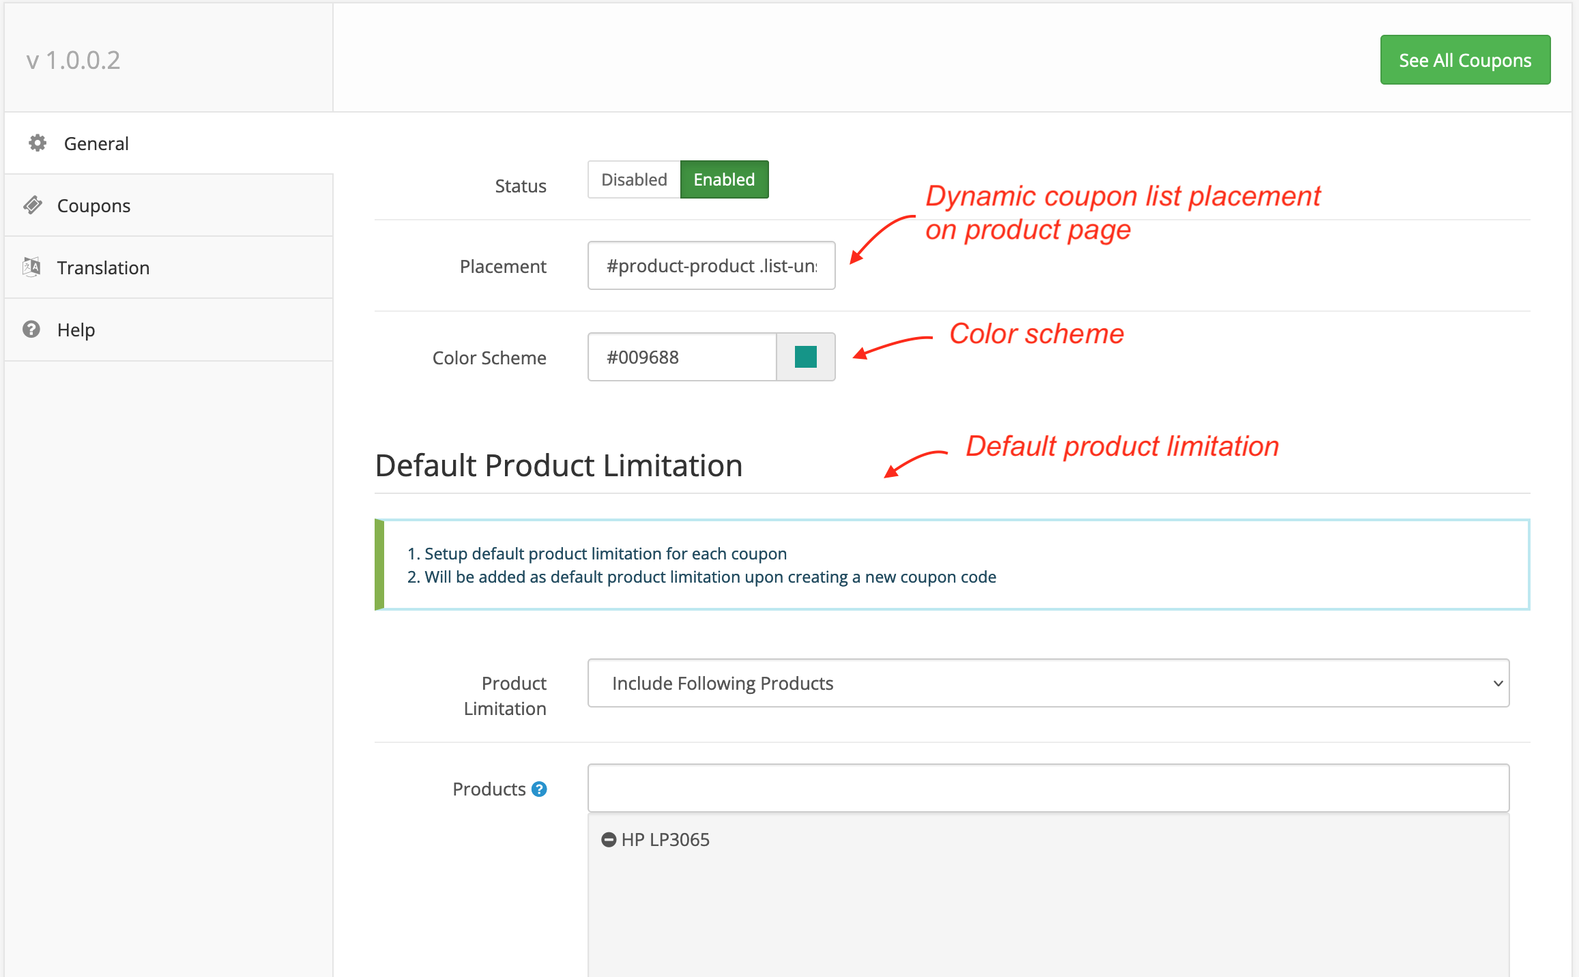
Task: Select the General sidebar entry
Action: pos(96,143)
